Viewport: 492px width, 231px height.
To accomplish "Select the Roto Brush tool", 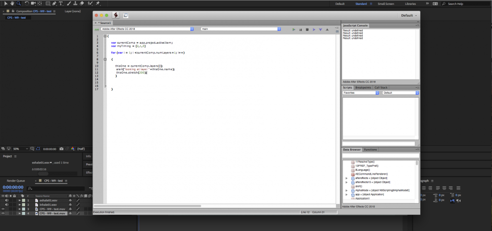I will [x=90, y=3].
